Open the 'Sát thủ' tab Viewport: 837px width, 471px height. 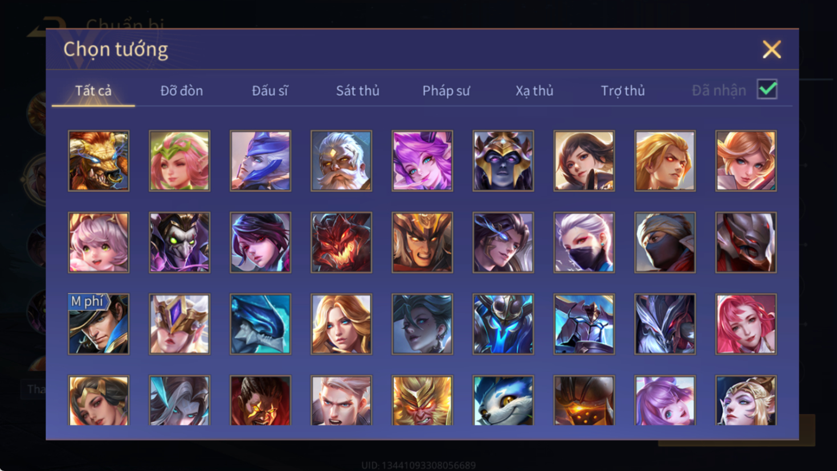click(x=357, y=91)
